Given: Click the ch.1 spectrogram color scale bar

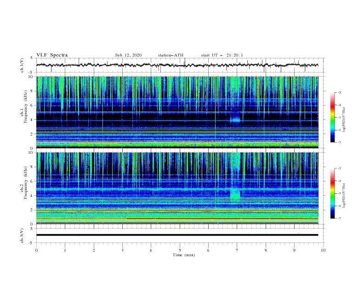Looking at the screenshot, I should [332, 118].
